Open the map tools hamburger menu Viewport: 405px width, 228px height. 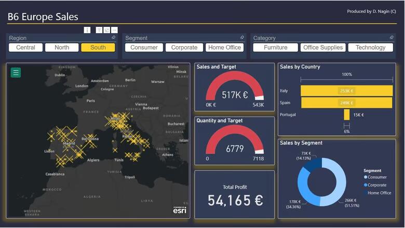click(16, 73)
